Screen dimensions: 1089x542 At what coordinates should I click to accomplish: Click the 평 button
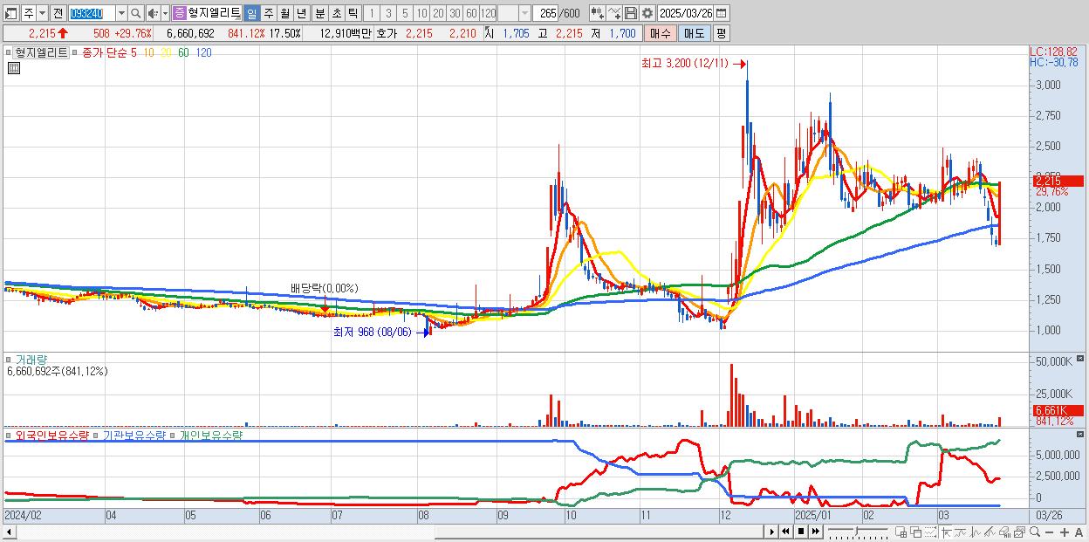tap(721, 33)
